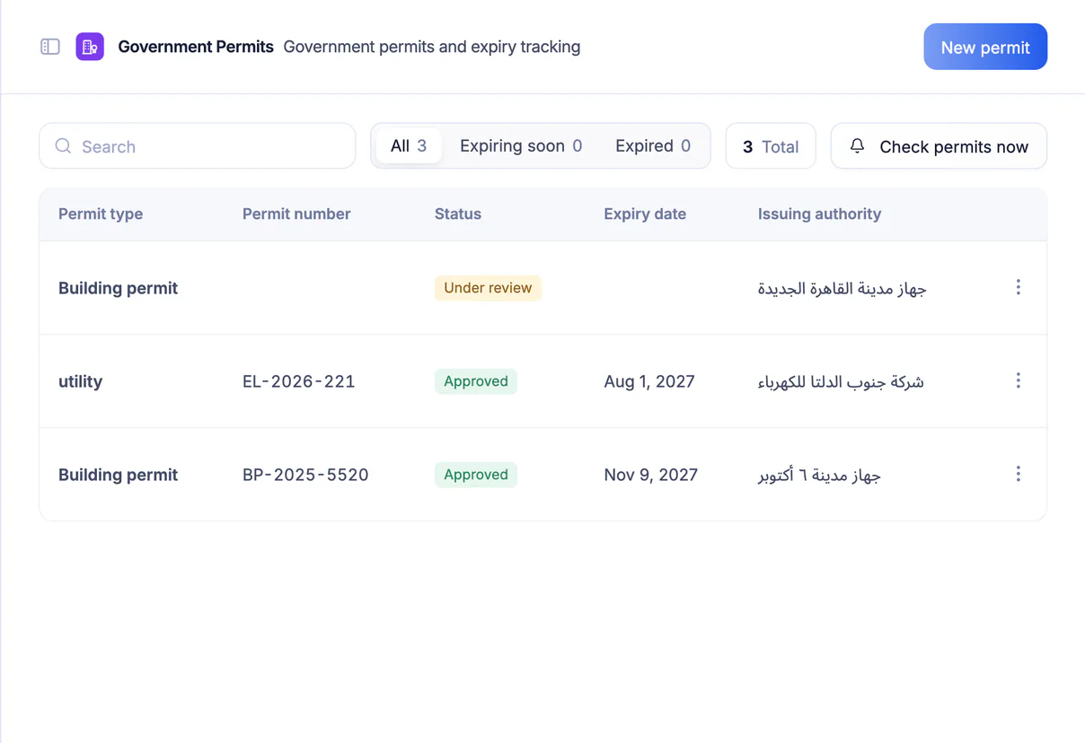Switch to the Expired tab

(653, 145)
